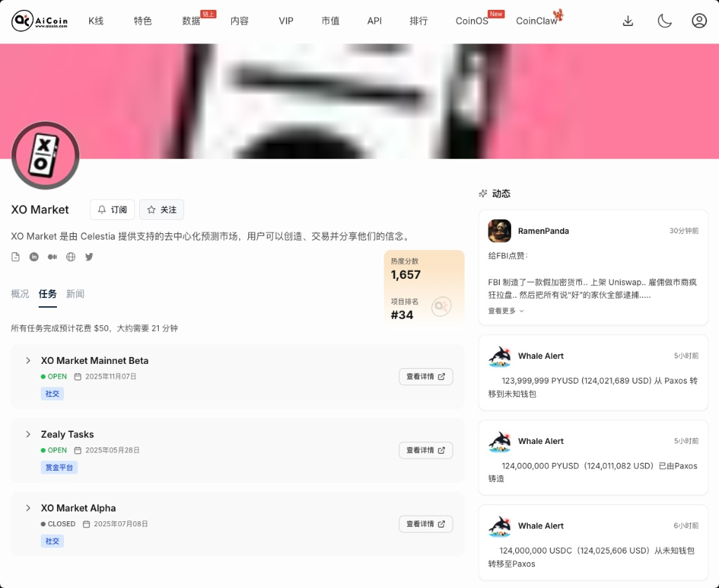Select the 任务 tab

pyautogui.click(x=48, y=294)
